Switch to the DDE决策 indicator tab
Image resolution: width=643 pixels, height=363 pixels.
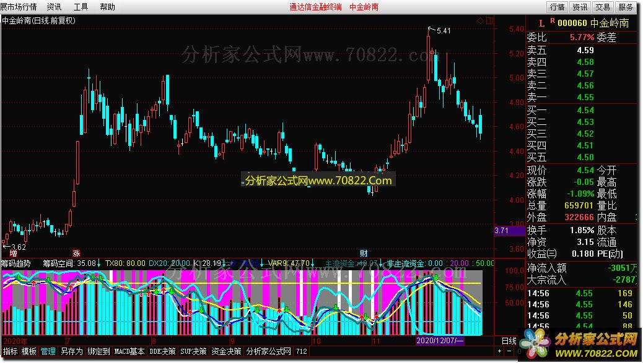pyautogui.click(x=162, y=351)
